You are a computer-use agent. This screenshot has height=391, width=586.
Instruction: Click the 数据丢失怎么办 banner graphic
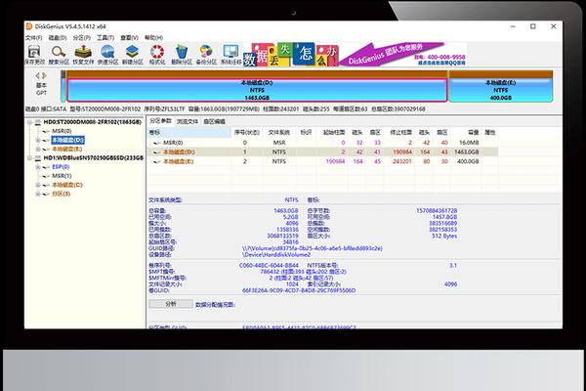tap(291, 55)
